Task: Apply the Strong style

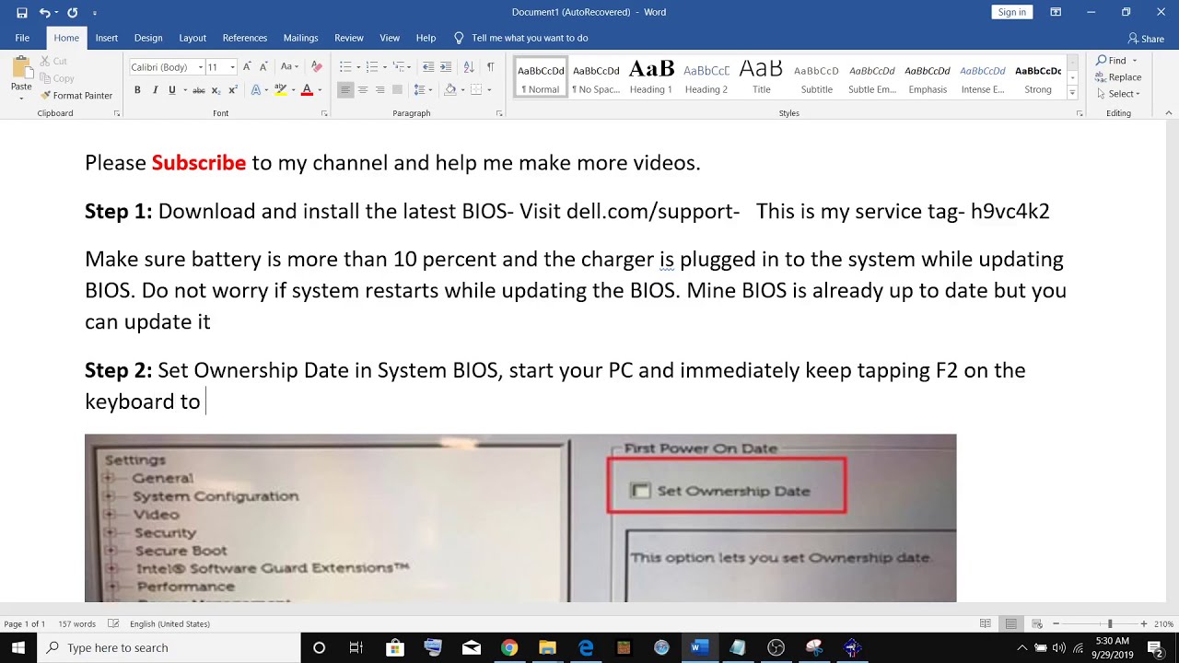Action: click(1038, 78)
